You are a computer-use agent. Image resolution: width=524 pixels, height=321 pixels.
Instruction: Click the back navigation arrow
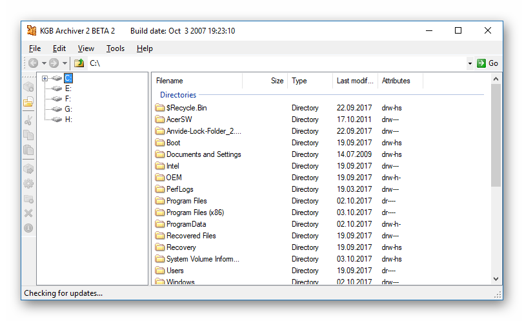point(33,63)
